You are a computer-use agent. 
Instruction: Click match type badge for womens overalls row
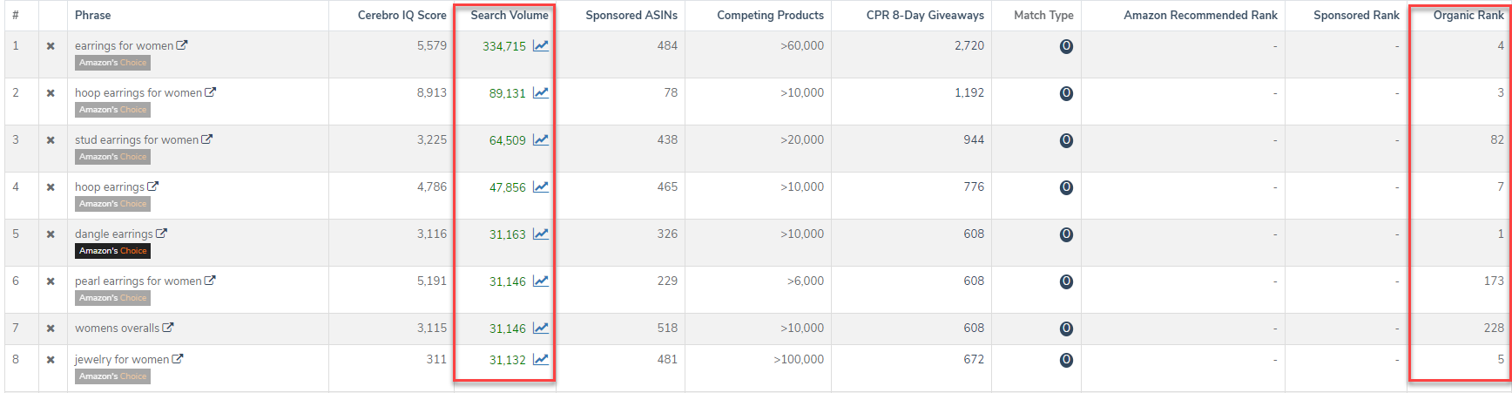[1066, 329]
